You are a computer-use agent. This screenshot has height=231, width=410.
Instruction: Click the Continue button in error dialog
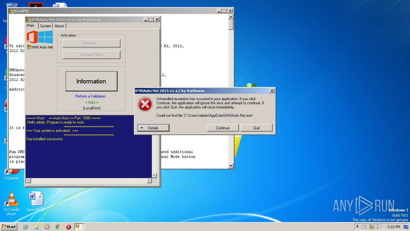pyautogui.click(x=223, y=128)
